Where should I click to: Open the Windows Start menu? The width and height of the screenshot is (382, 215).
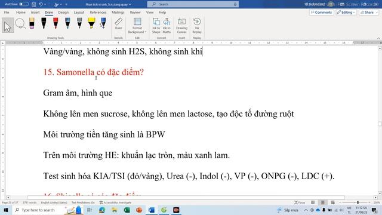coord(6,210)
